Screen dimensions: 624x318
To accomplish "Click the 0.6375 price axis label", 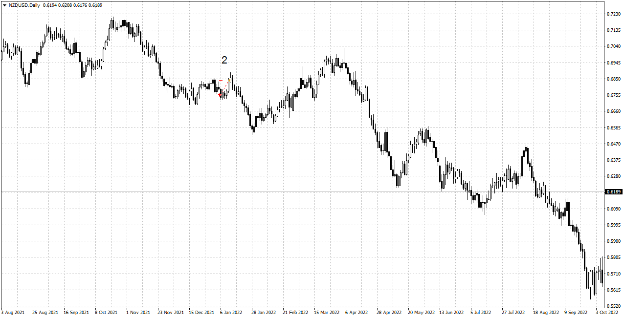I will click(614, 160).
